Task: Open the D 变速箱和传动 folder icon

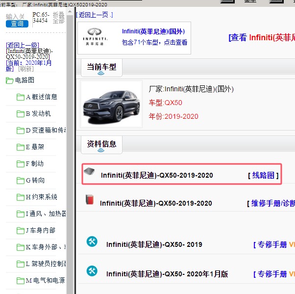Action: point(20,131)
